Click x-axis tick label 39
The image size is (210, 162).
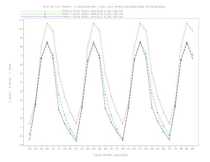pyautogui.click(x=105, y=149)
